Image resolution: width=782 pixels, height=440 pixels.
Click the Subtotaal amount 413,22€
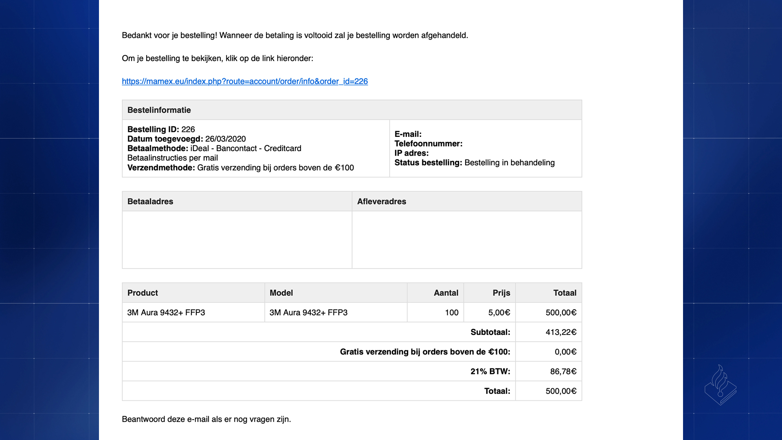[x=561, y=332]
